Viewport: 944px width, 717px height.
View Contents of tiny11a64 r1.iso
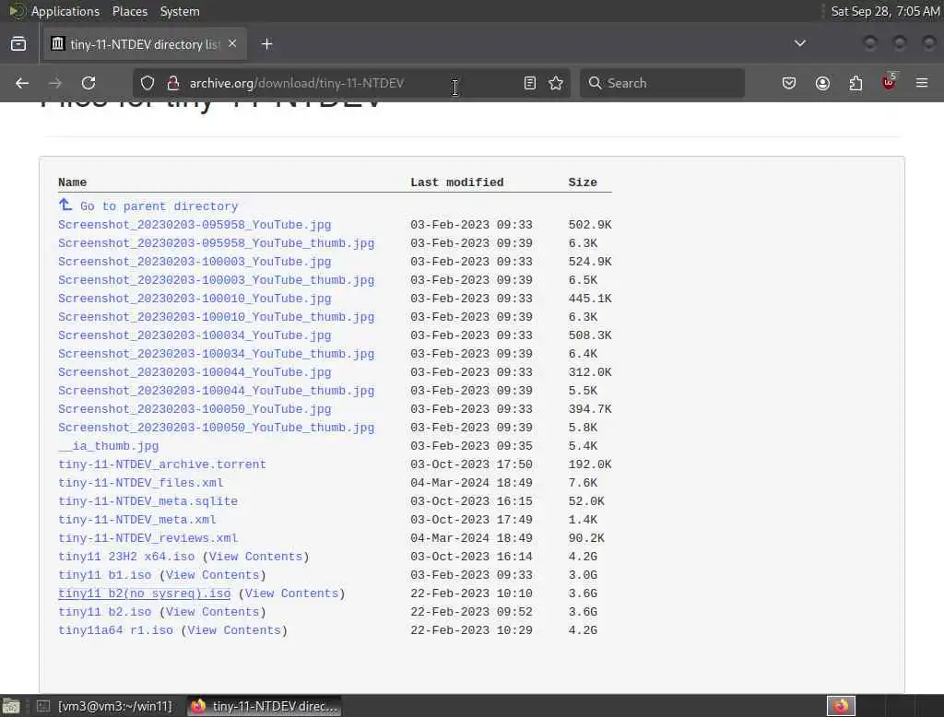[234, 630]
